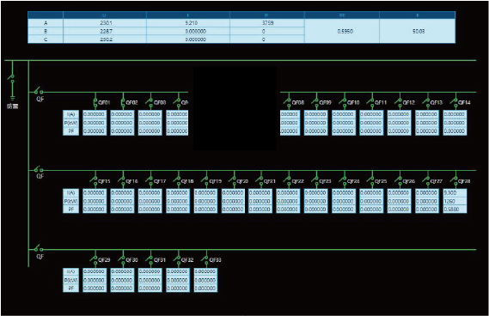489x316 pixels.
Task: Click the QF22 breaker switch icon
Action: pyautogui.click(x=288, y=180)
